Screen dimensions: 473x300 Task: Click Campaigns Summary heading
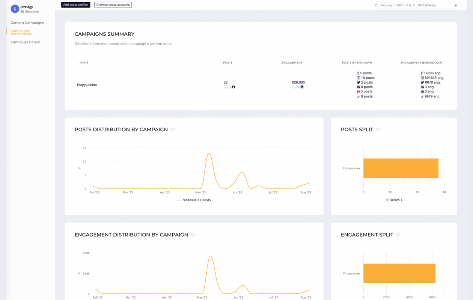[x=104, y=34]
